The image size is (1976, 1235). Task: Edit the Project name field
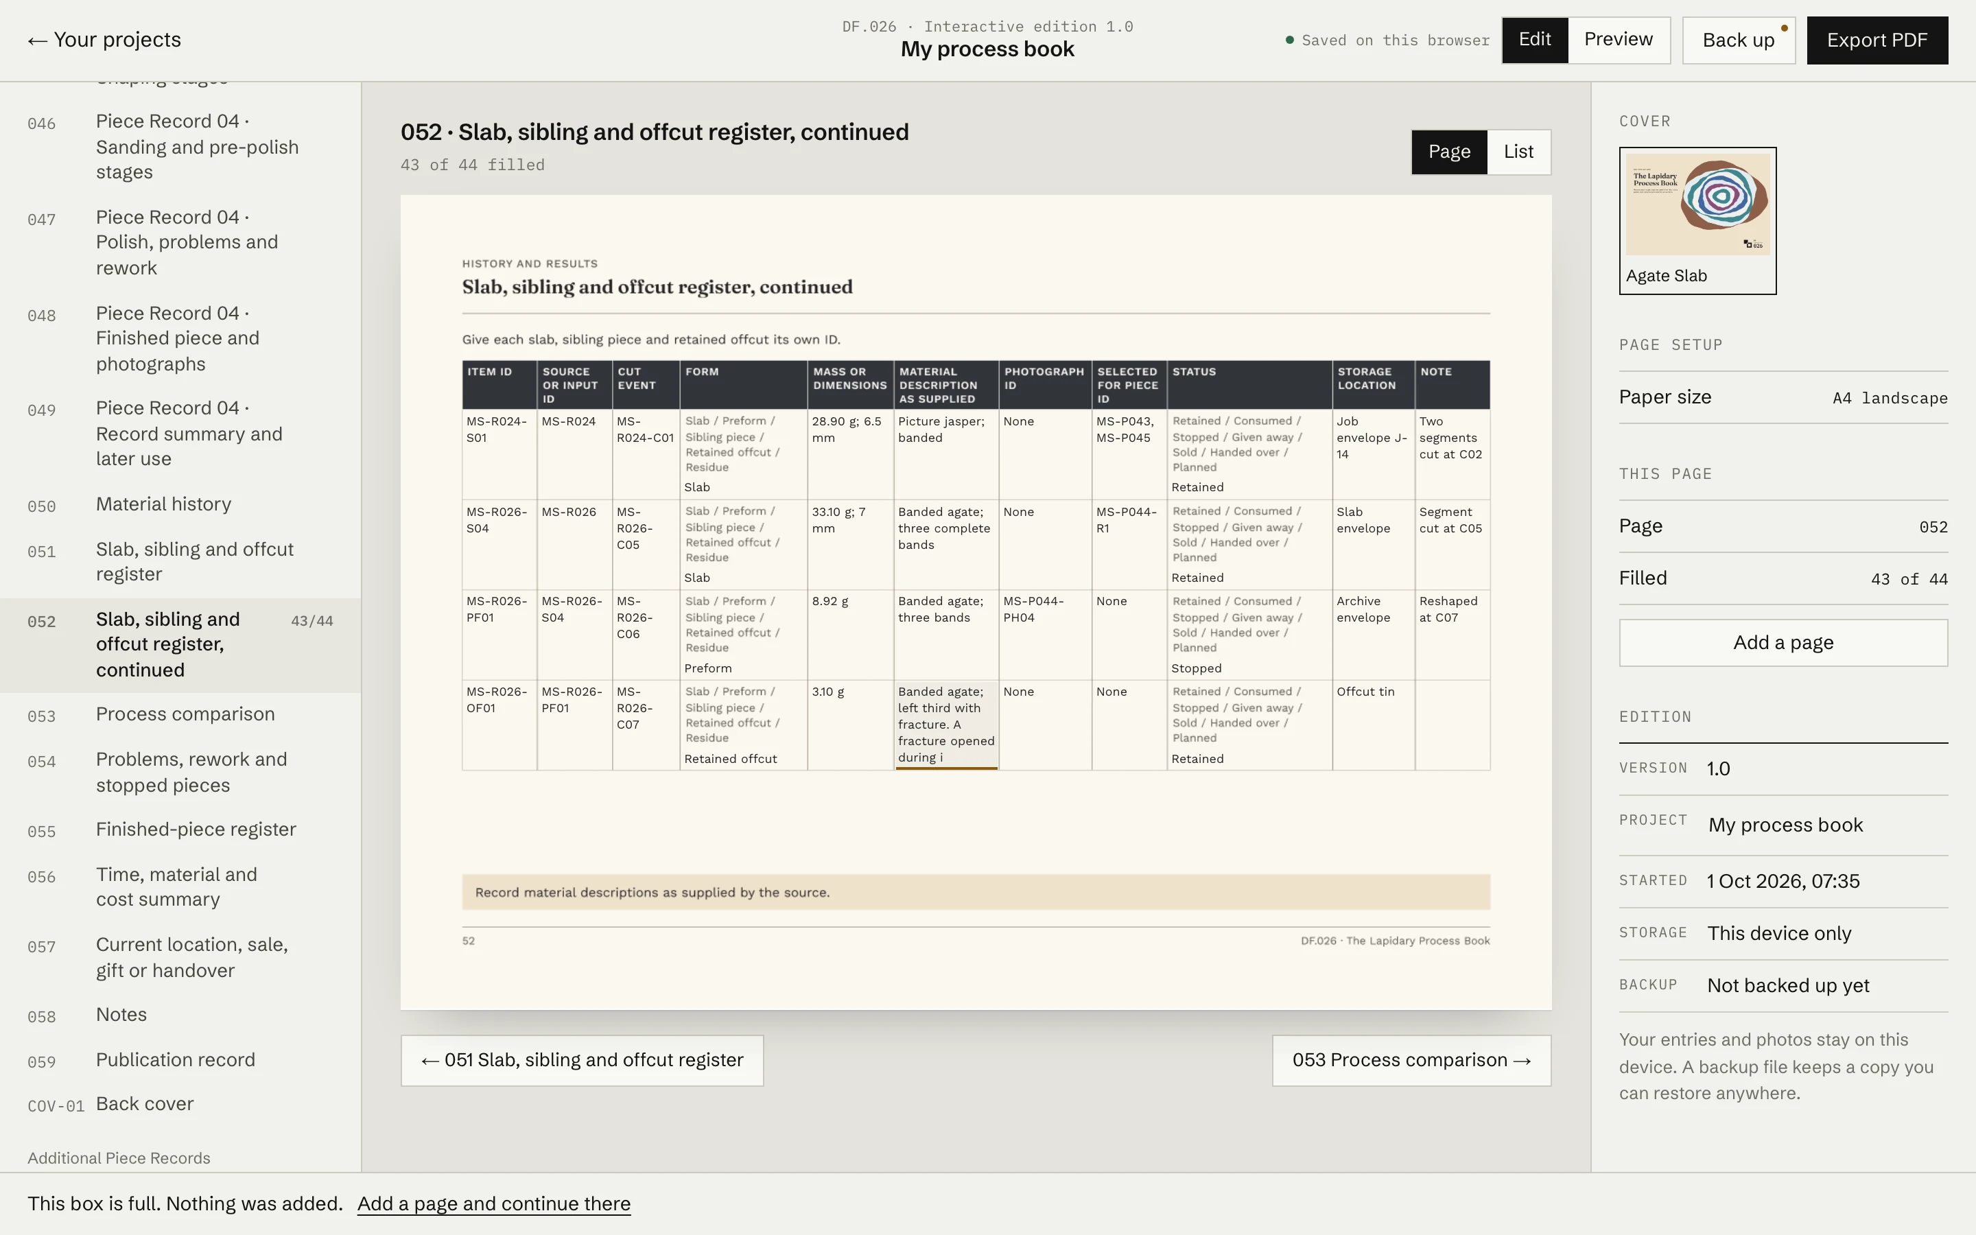1826,825
